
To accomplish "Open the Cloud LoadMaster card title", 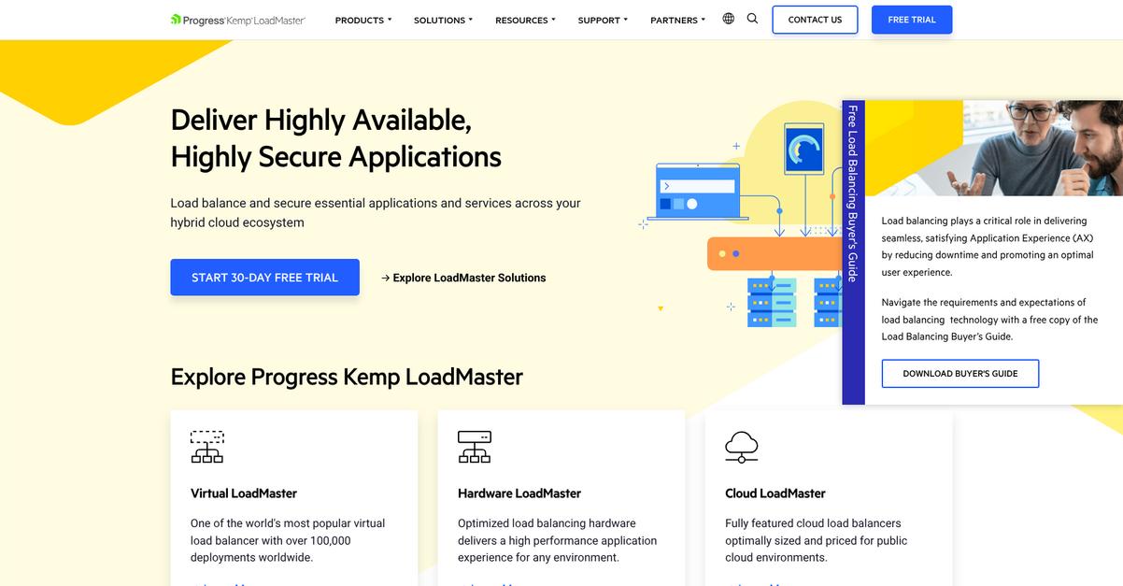I will point(775,493).
